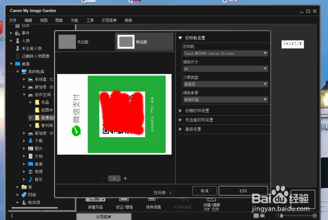Open the 纸张尺寸 A4 dropdown
The height and width of the screenshot is (220, 328).
226,69
